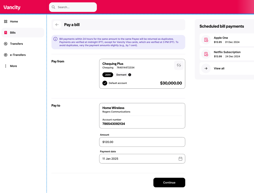Click the search magnifier icon in top bar
This screenshot has height=193, width=254.
[53, 7]
